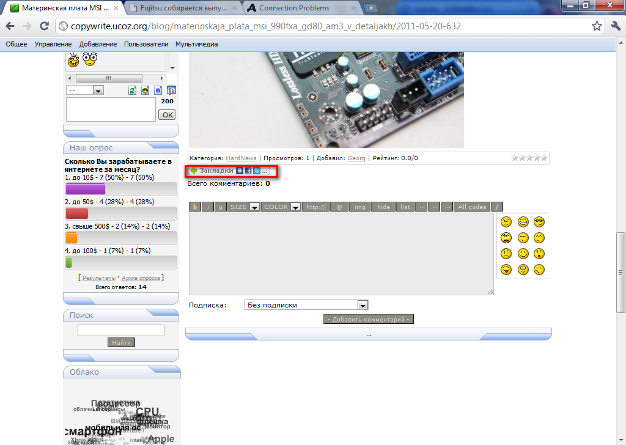Open the mini-chat '--' dropdown
The height and width of the screenshot is (445, 626).
[x=84, y=90]
